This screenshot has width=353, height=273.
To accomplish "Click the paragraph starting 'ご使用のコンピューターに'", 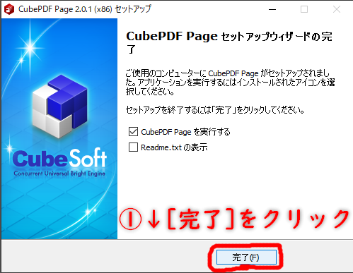I will (230, 83).
